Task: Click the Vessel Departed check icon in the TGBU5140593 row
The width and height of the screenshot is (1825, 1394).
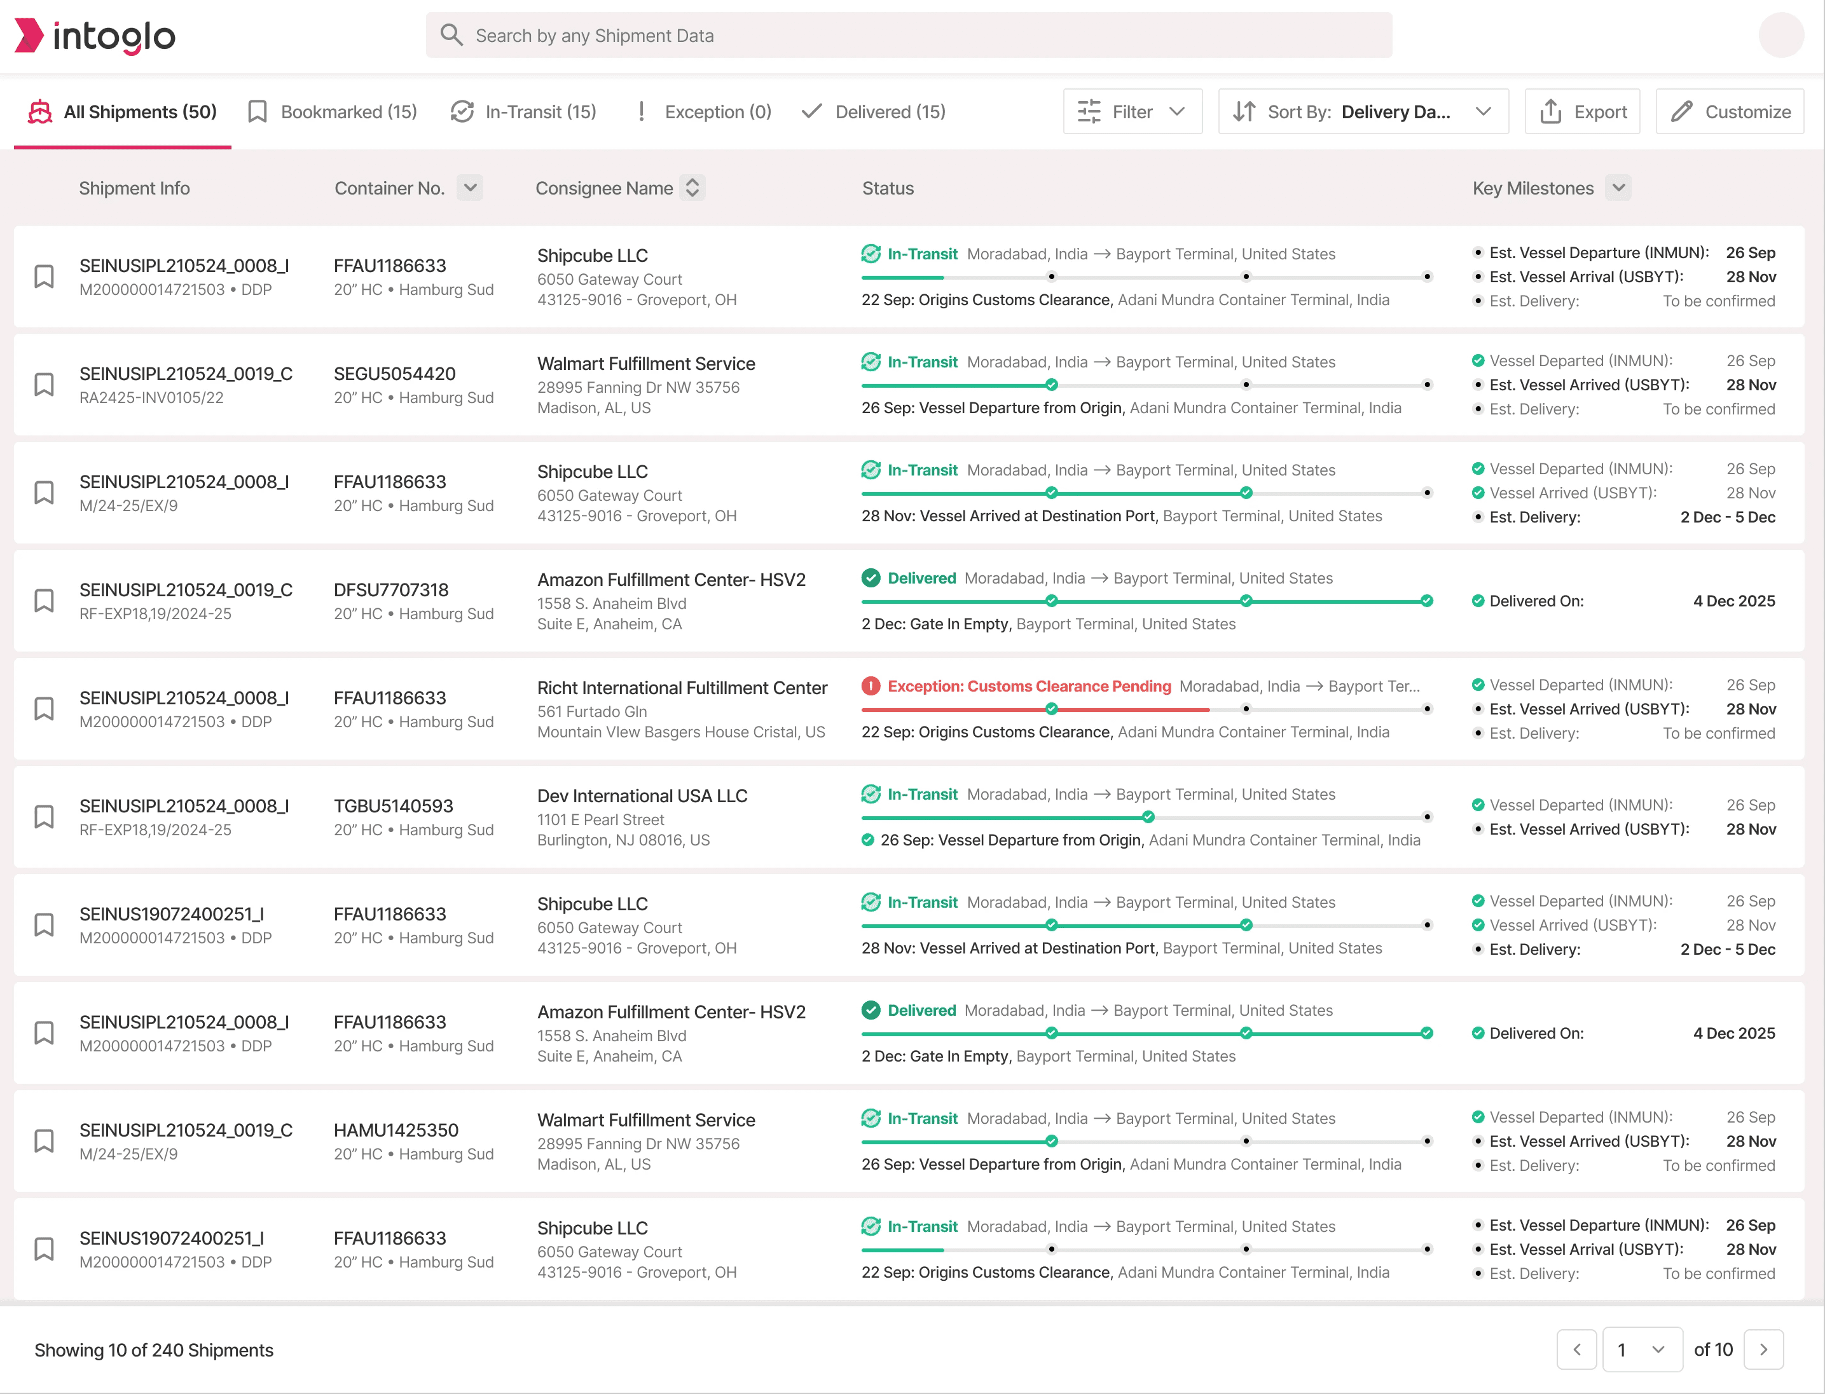Action: tap(1478, 805)
